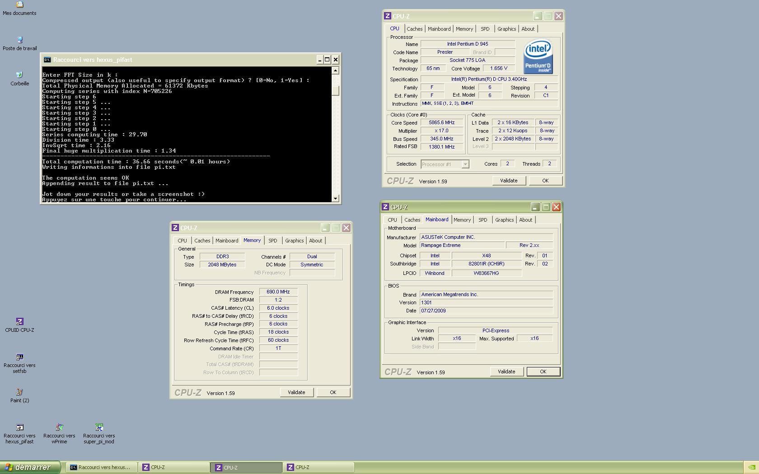
Task: Click the ASUSTeK Computer INC. manufacturer field
Action: tap(486, 237)
